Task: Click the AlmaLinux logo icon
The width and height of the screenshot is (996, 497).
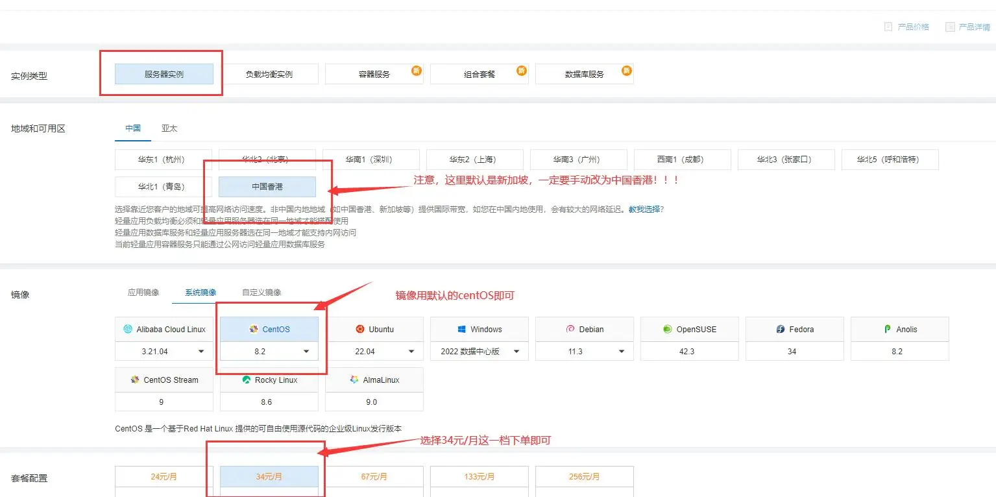Action: (x=354, y=380)
